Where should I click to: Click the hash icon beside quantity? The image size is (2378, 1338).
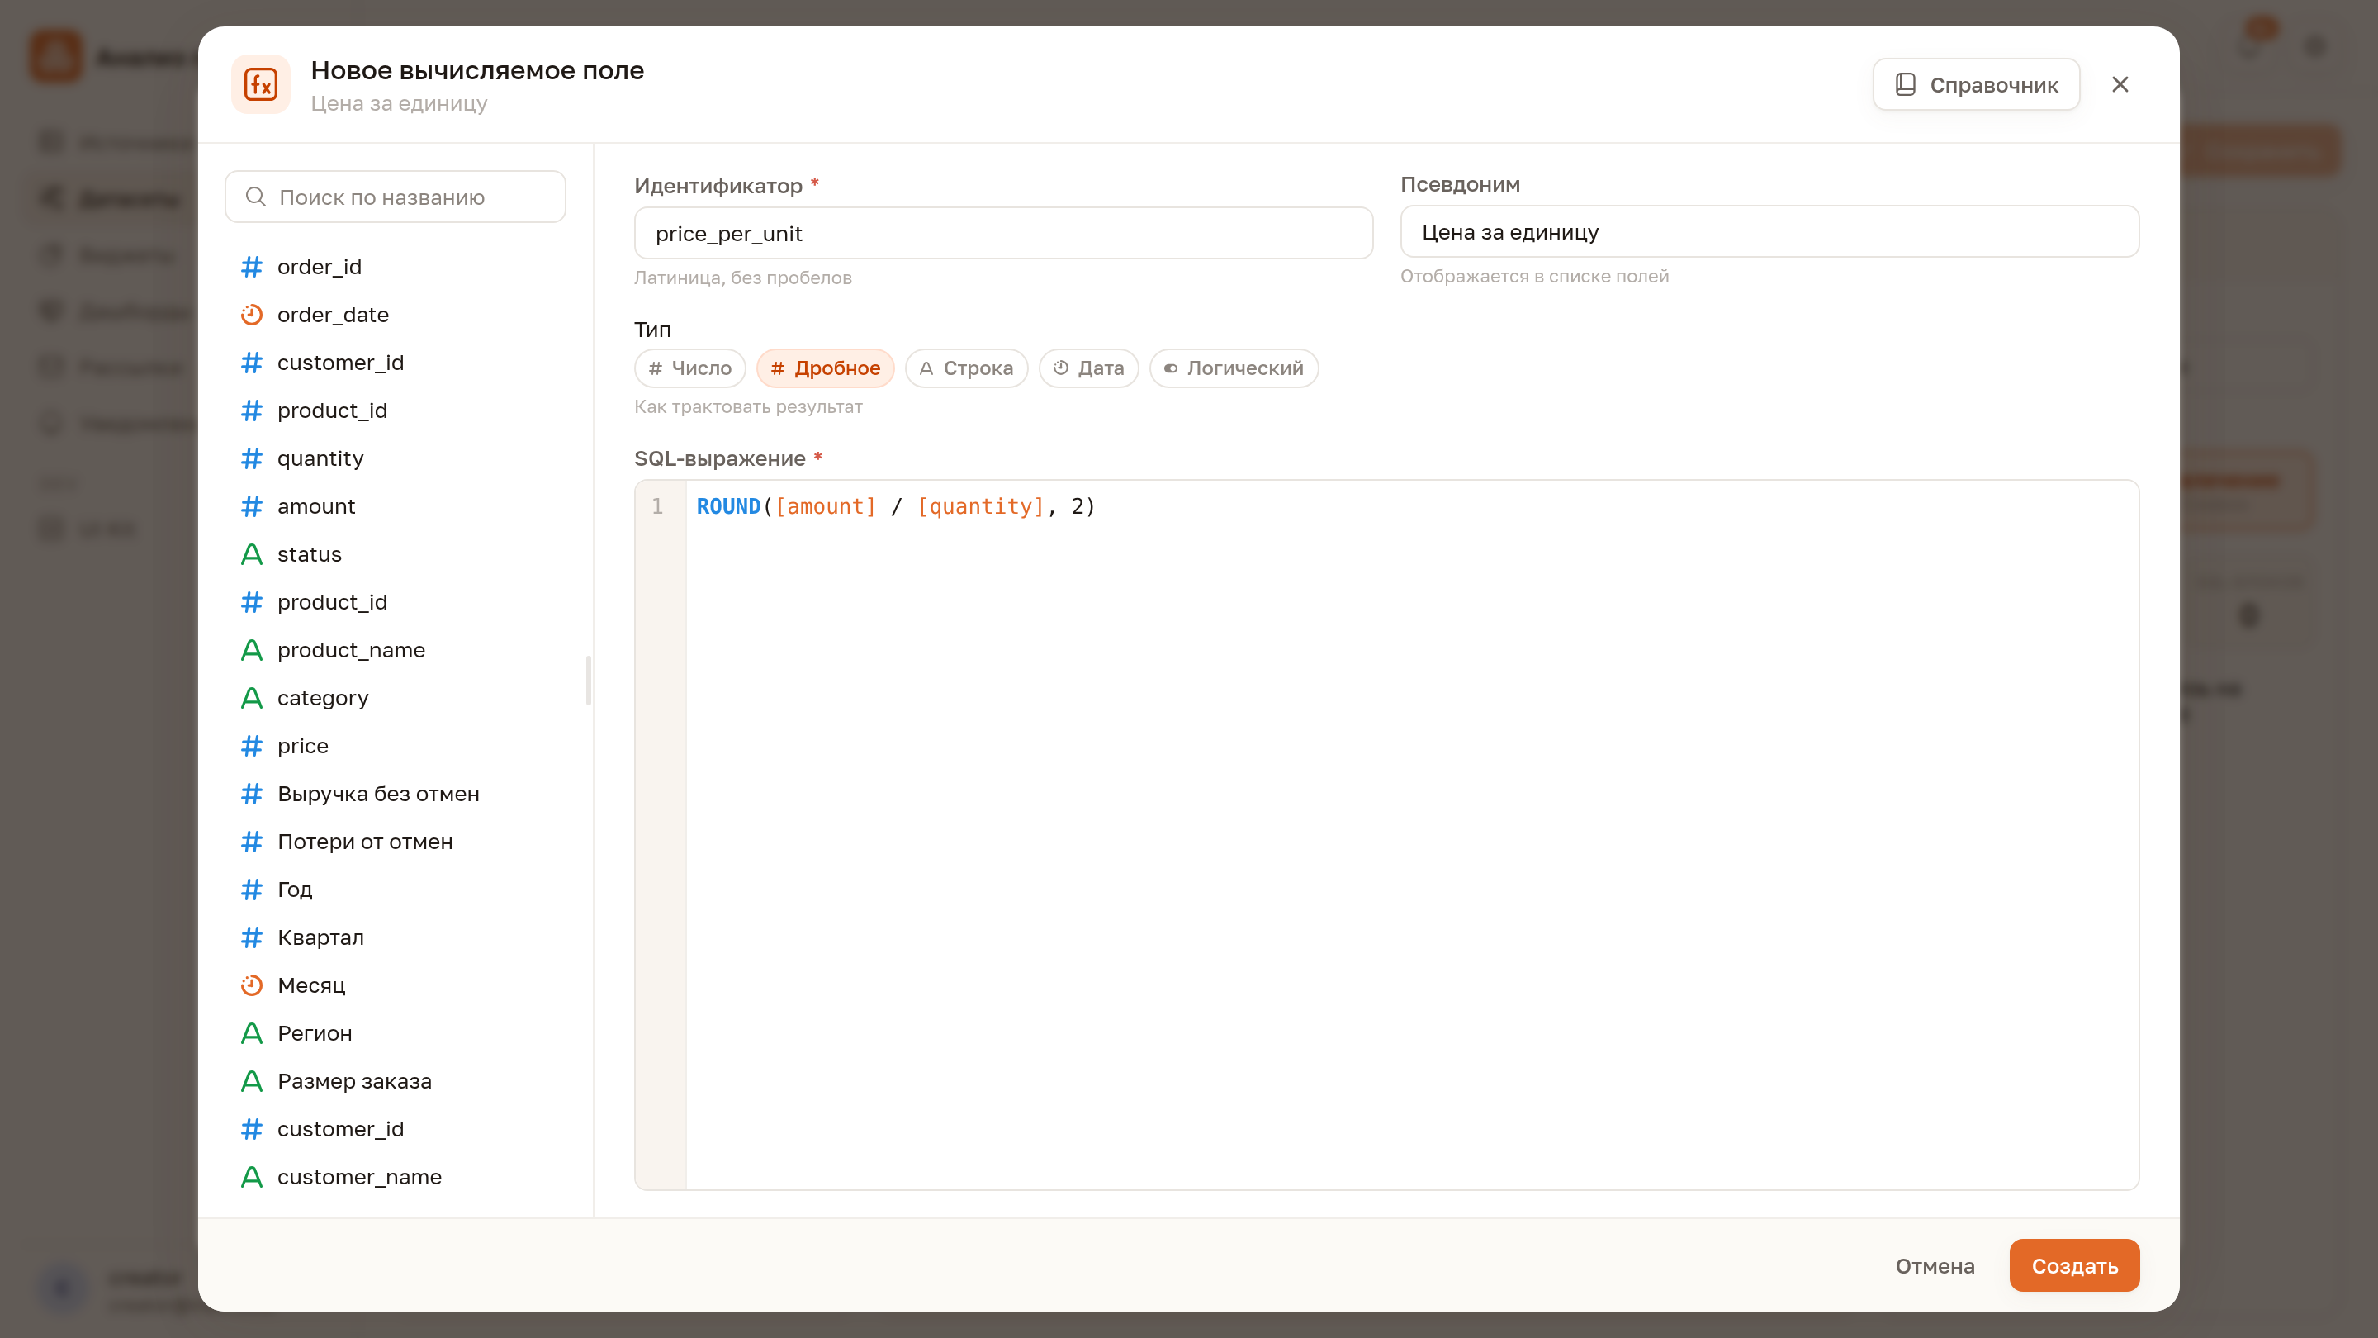tap(251, 459)
